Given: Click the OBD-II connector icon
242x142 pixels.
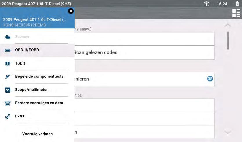Looking at the screenshot, I should 8,50.
